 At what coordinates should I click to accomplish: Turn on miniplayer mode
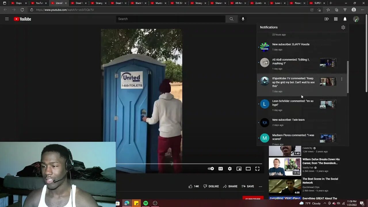239,169
